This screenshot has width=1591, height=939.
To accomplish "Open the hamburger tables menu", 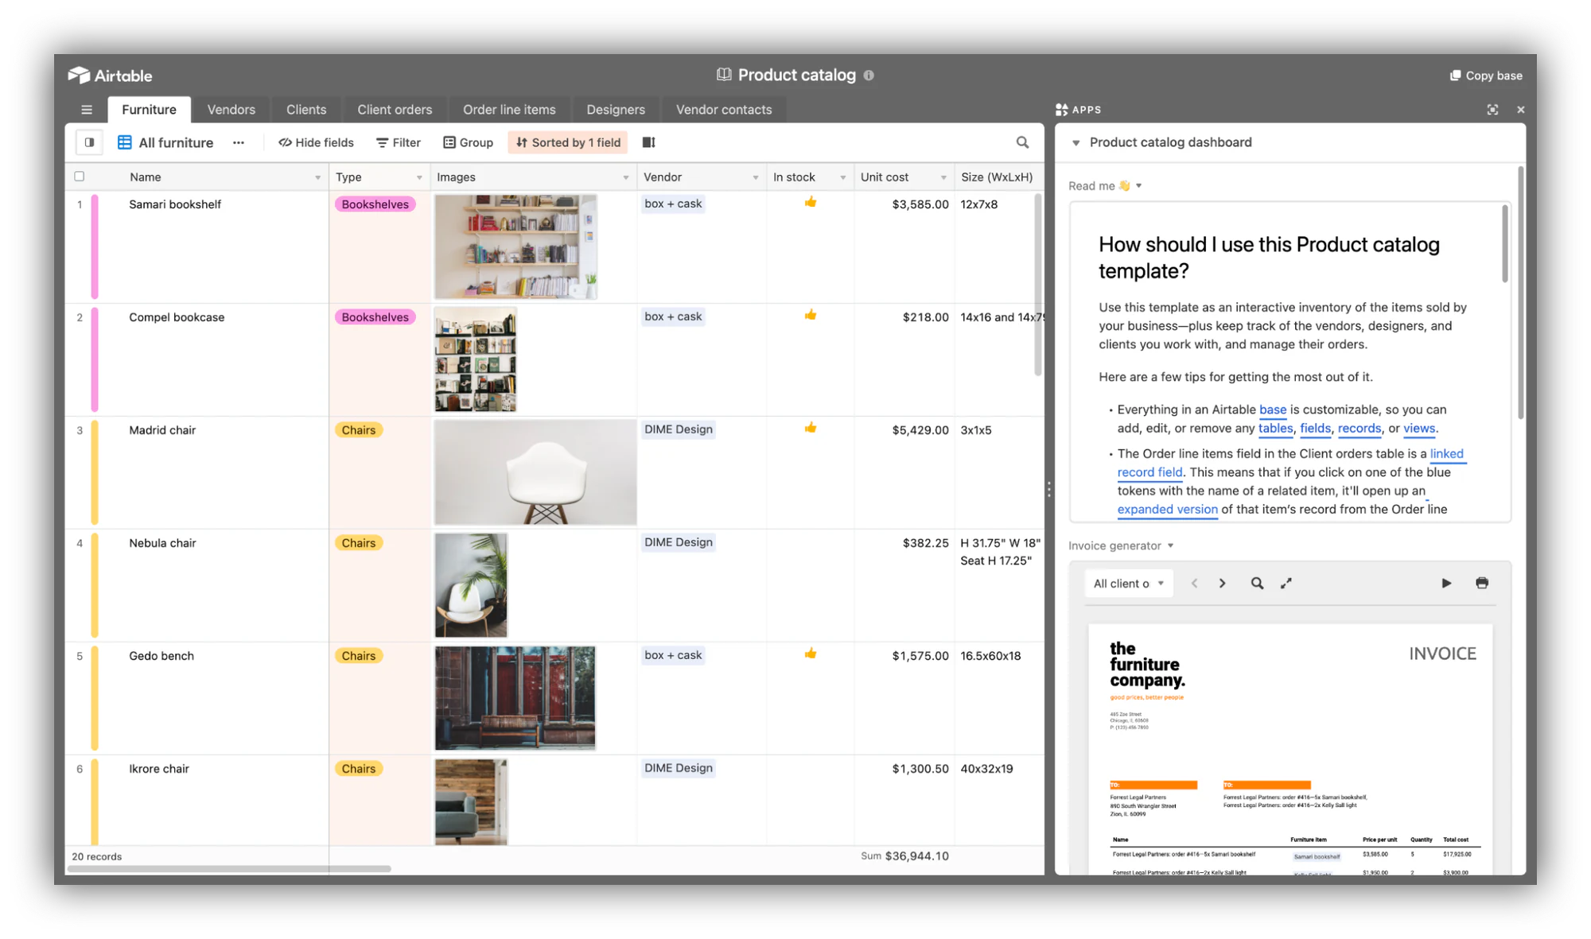I will [x=87, y=110].
